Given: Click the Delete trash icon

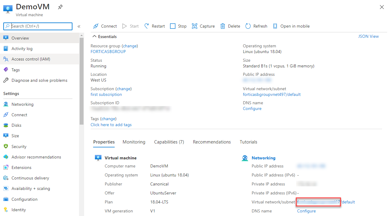Looking at the screenshot, I should pos(223,26).
